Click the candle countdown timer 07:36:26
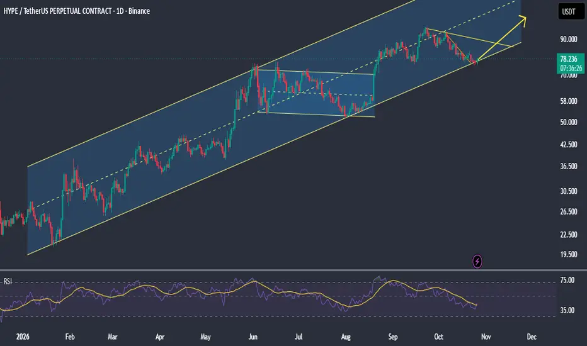Image resolution: width=587 pixels, height=346 pixels. [x=571, y=69]
